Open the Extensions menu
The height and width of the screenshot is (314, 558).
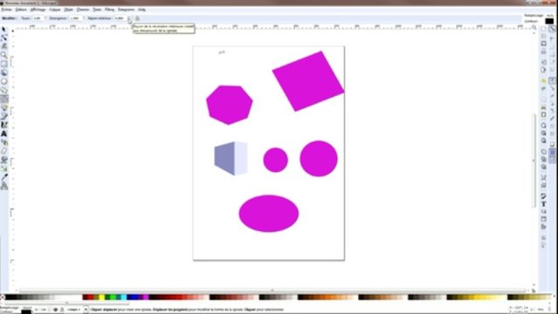click(x=126, y=10)
